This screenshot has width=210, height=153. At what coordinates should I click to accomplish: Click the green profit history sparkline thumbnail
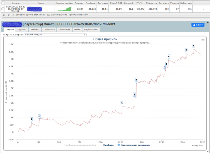pyautogui.click(x=64, y=9)
